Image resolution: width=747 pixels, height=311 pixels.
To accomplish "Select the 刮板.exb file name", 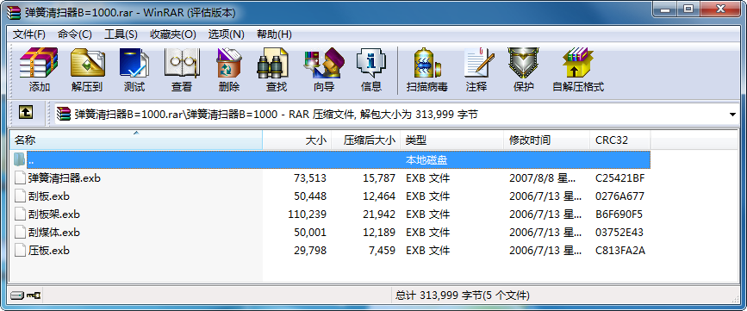I will point(49,196).
